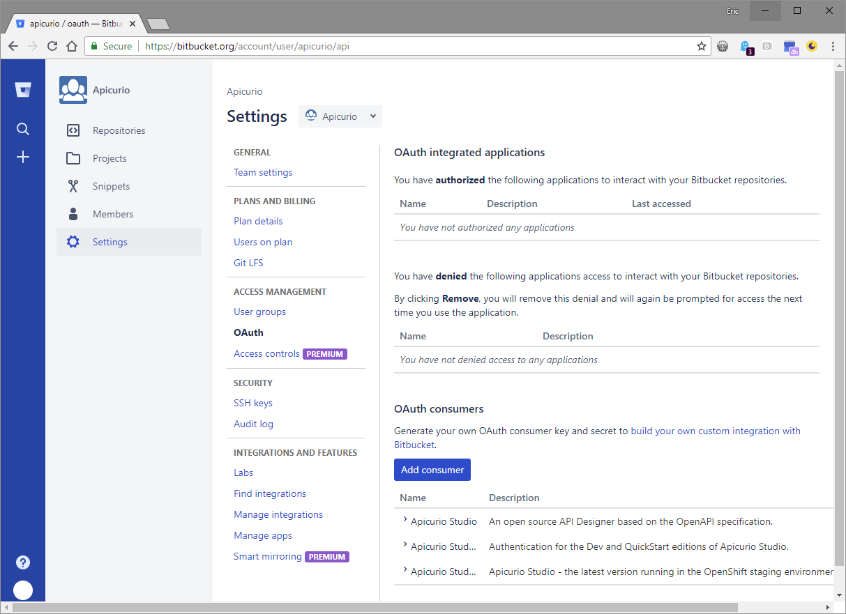Click 'You have not authorized any applications' text
The height and width of the screenshot is (614, 846).
[x=487, y=227]
